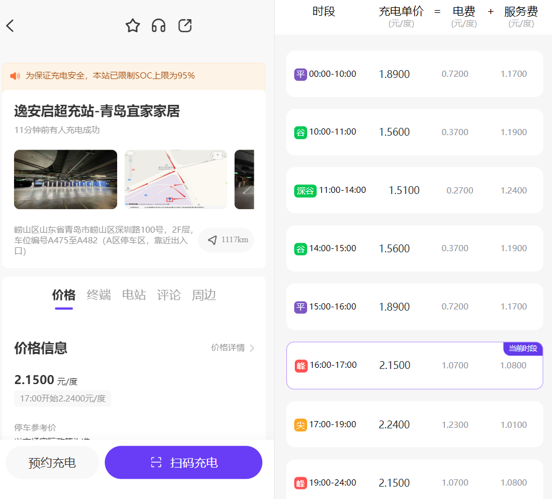Tap the orange speaker announcement icon

pyautogui.click(x=15, y=76)
